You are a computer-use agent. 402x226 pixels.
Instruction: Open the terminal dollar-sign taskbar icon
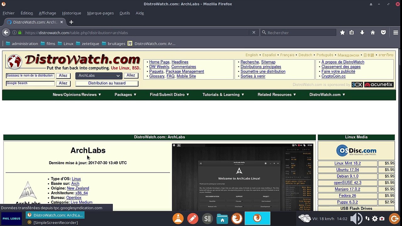[207, 218]
